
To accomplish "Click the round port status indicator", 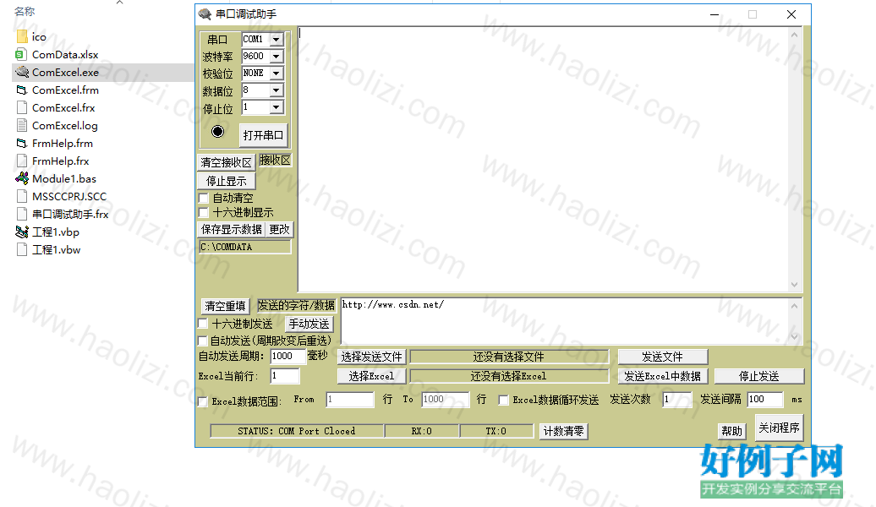I will tap(218, 131).
